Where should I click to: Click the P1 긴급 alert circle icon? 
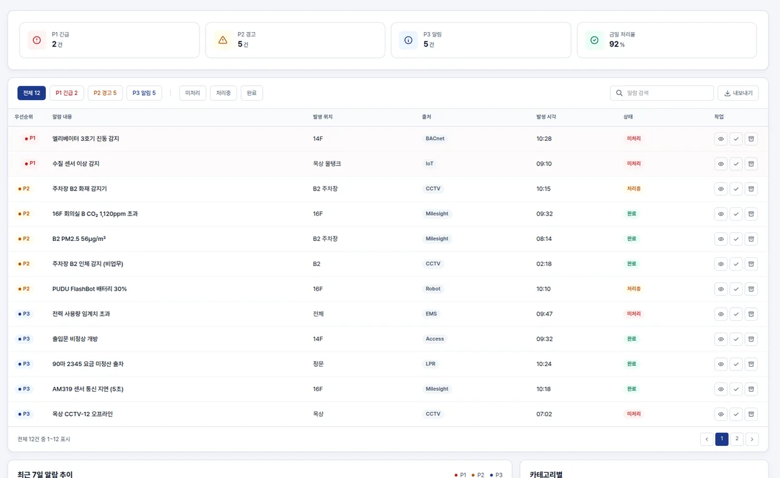click(x=36, y=40)
